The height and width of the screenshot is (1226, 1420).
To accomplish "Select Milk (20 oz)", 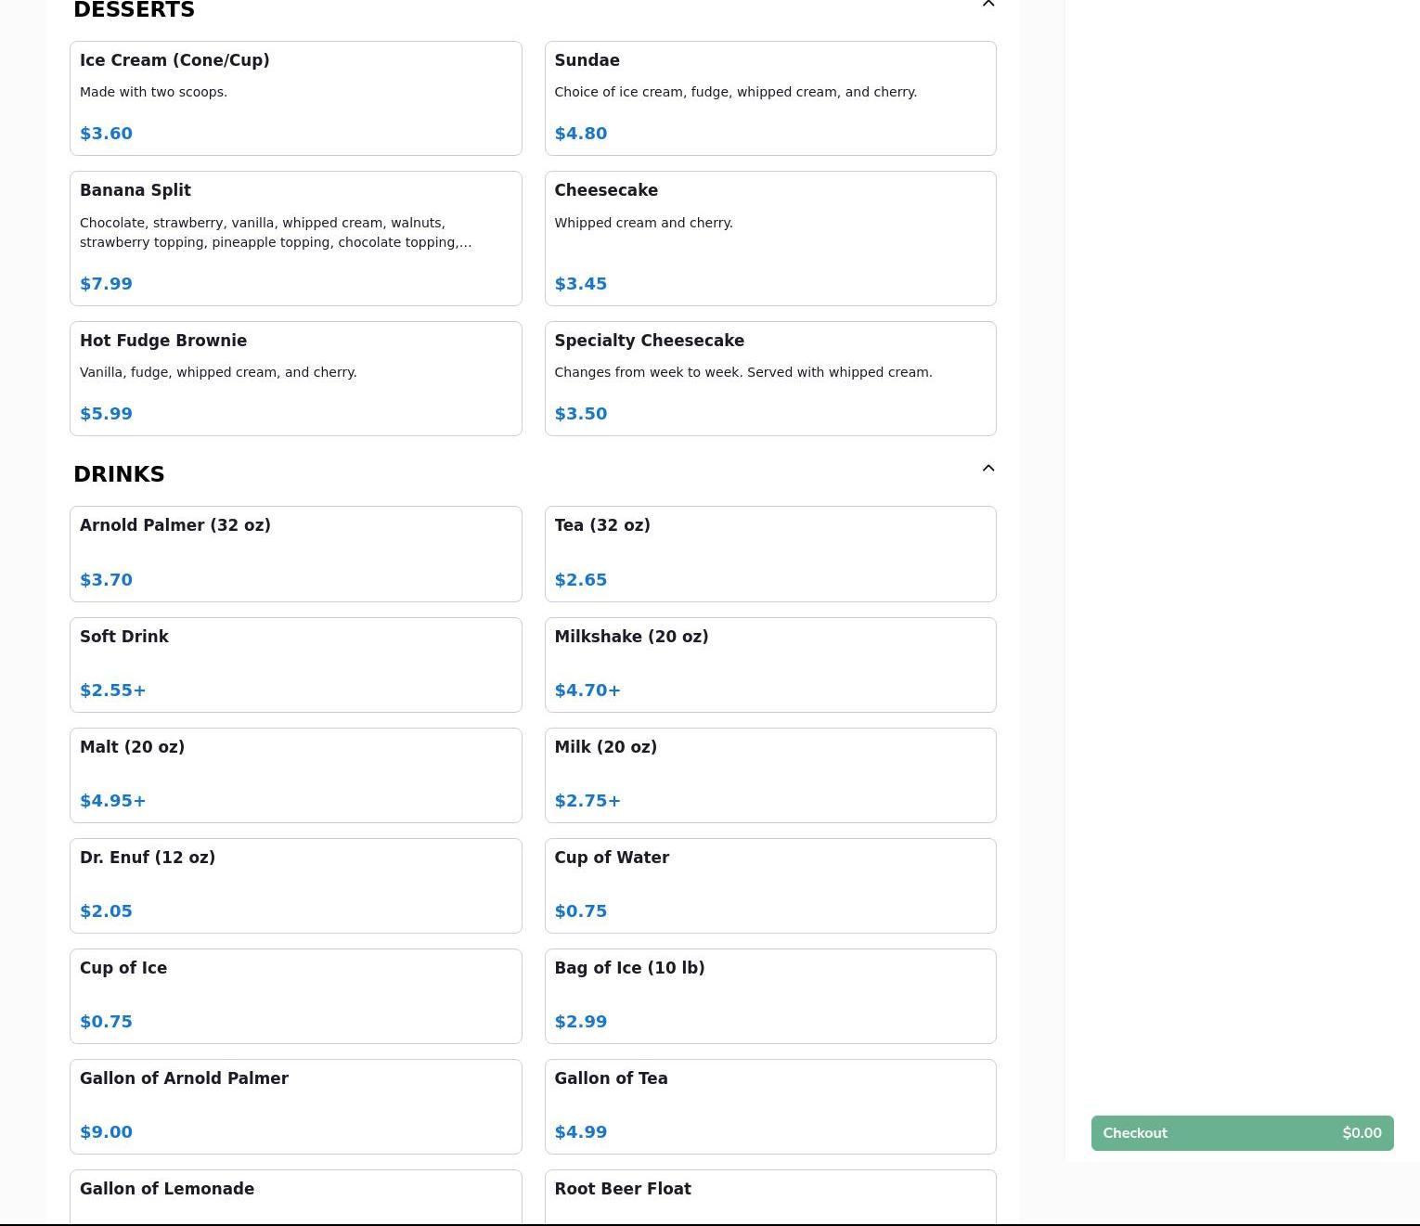I will point(769,775).
